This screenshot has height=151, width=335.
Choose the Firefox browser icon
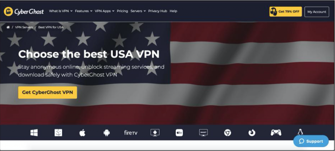click(252, 133)
